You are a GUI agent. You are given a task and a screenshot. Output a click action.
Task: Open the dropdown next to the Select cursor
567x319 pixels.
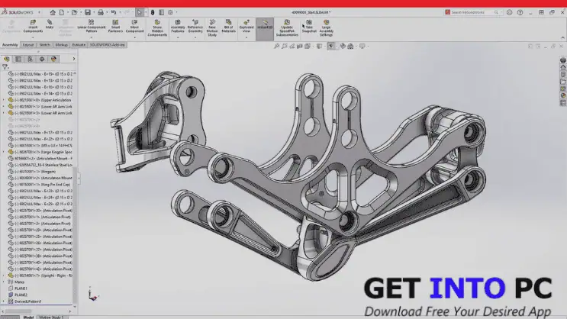click(146, 12)
